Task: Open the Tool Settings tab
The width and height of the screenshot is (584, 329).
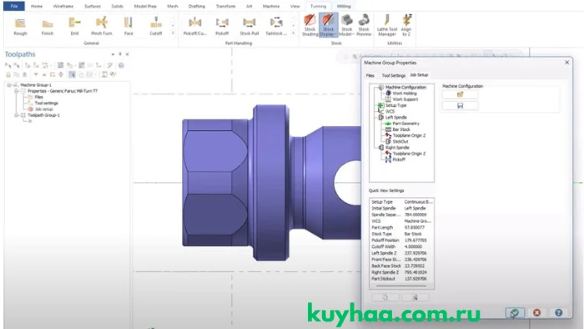Action: pos(393,75)
